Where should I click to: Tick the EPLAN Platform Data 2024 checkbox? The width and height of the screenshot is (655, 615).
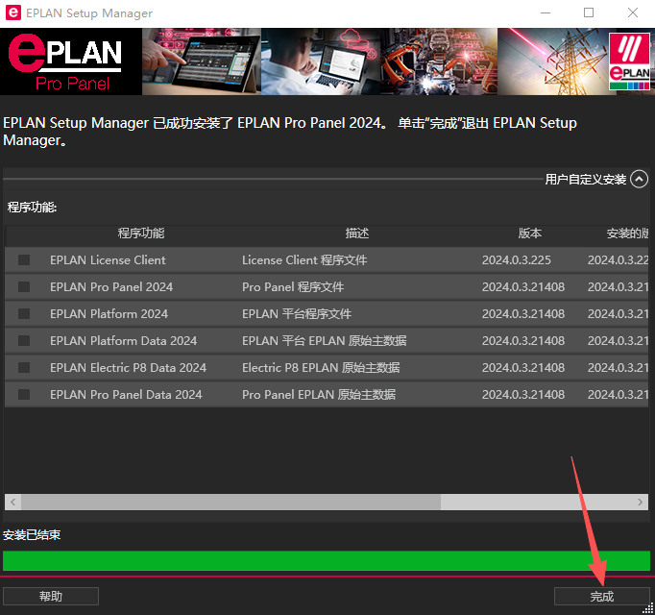(x=24, y=341)
